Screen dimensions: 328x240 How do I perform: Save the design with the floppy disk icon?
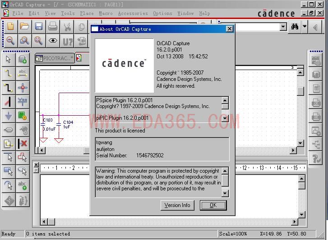click(x=39, y=27)
